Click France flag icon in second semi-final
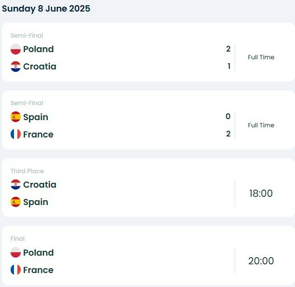The image size is (295, 287). tap(15, 134)
